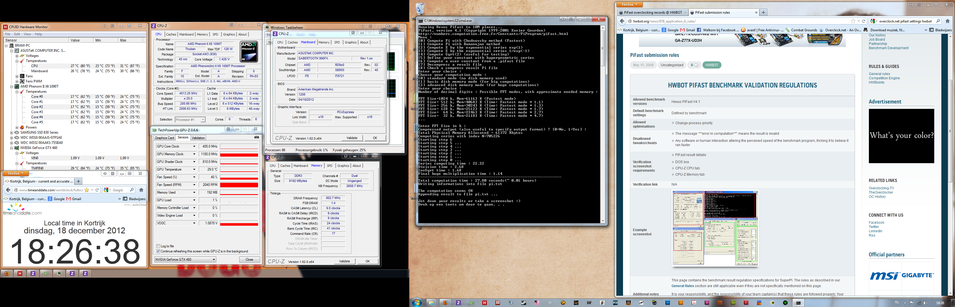Switch to PiFast overclocking records tab
955x307 pixels.
(x=653, y=12)
